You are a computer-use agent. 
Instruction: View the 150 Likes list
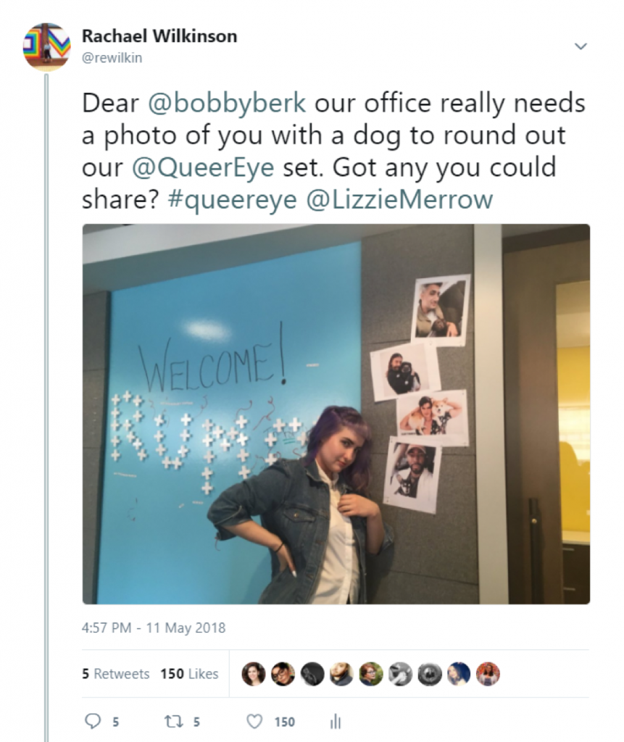pos(189,674)
